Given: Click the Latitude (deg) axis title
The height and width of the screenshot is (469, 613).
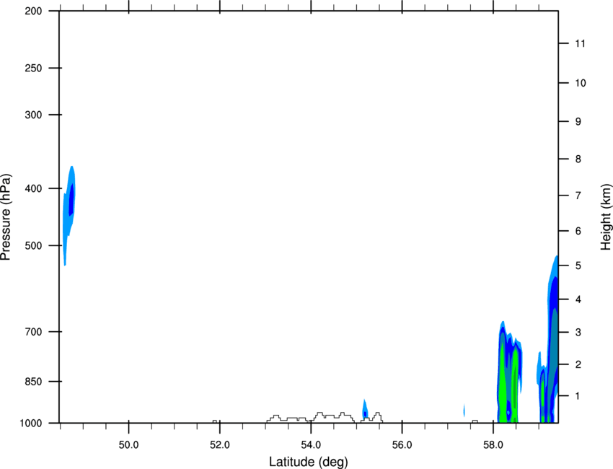Looking at the screenshot, I should coord(309,462).
